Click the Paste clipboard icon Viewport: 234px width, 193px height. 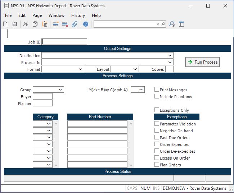(45, 24)
